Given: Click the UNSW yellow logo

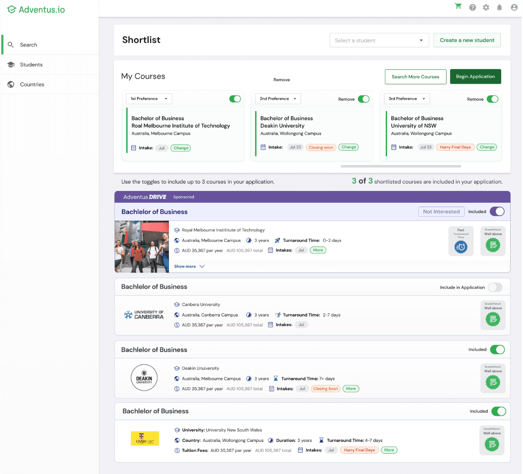Looking at the screenshot, I should (x=145, y=438).
